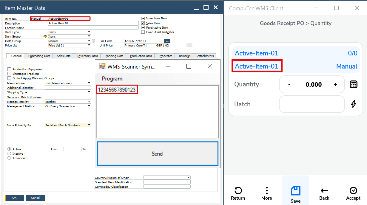367x205 pixels.
Task: Click the lightning bolt batch icon
Action: pyautogui.click(x=353, y=104)
